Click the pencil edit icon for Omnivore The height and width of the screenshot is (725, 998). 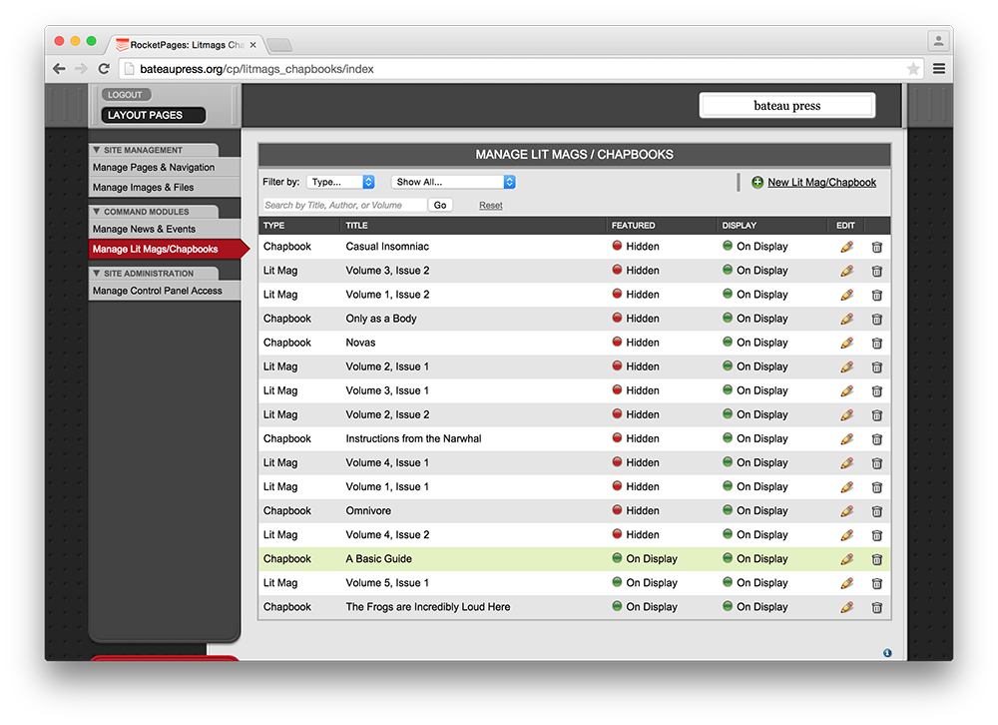pos(846,511)
